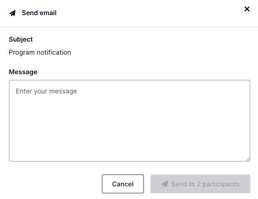Select the Program notification subject text
Image resolution: width=258 pixels, height=199 pixels.
coord(40,52)
